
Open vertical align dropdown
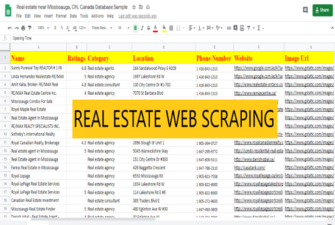[x=201, y=28]
